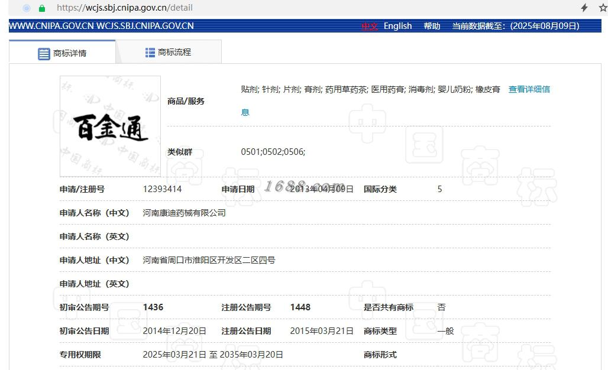This screenshot has width=608, height=370.
Task: Select trademark type value 一般
Action: [x=445, y=331]
